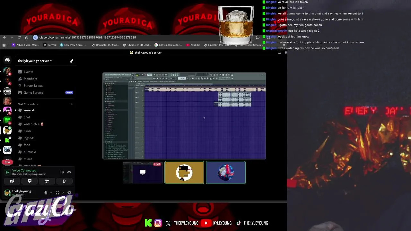
Task: Open headphone output options arrow
Action: [x=62, y=193]
